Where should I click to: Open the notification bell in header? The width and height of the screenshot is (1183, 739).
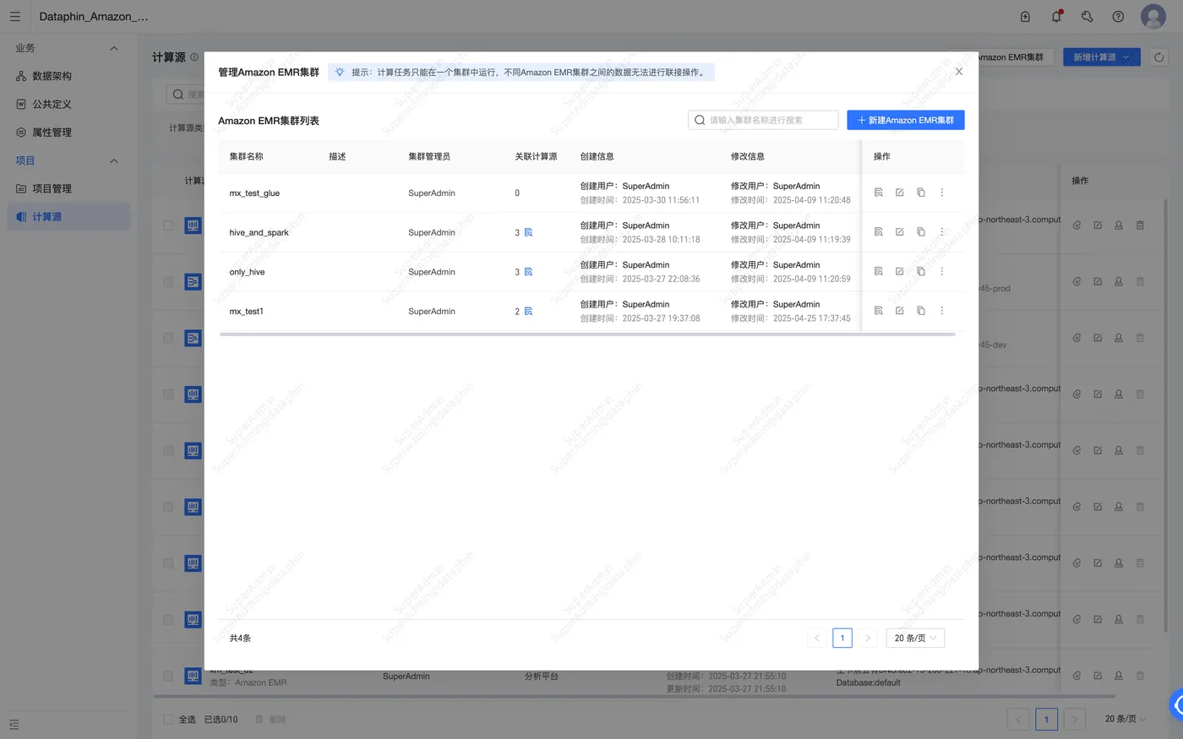[x=1056, y=16]
